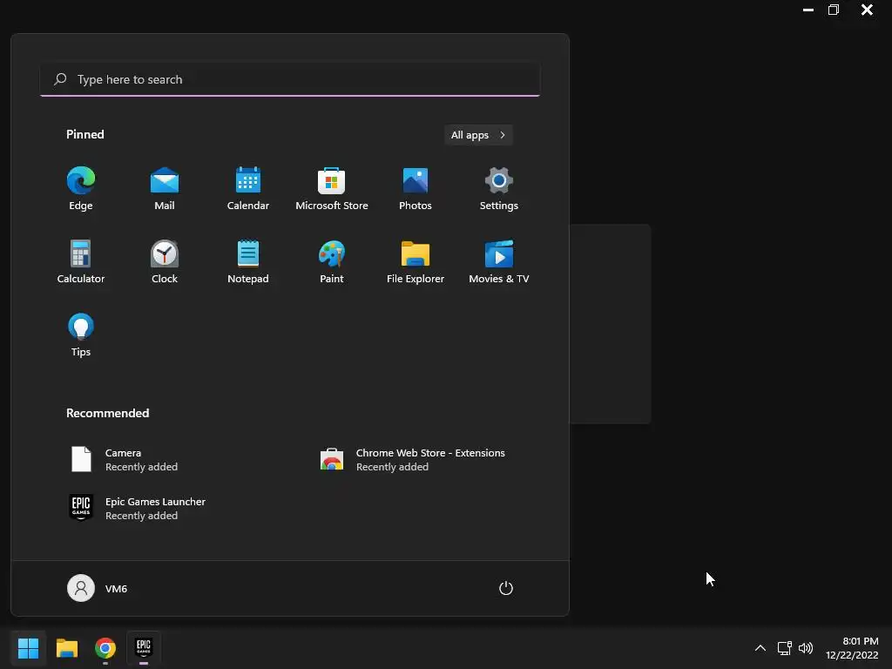Open File Explorer from the taskbar
The width and height of the screenshot is (892, 669).
(x=66, y=647)
